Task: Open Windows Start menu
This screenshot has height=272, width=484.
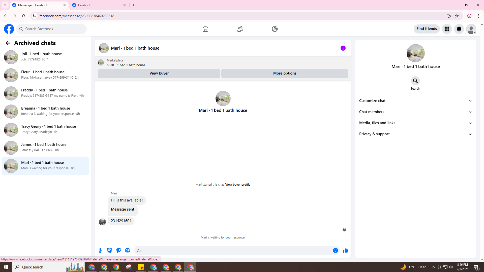Action: (x=6, y=267)
